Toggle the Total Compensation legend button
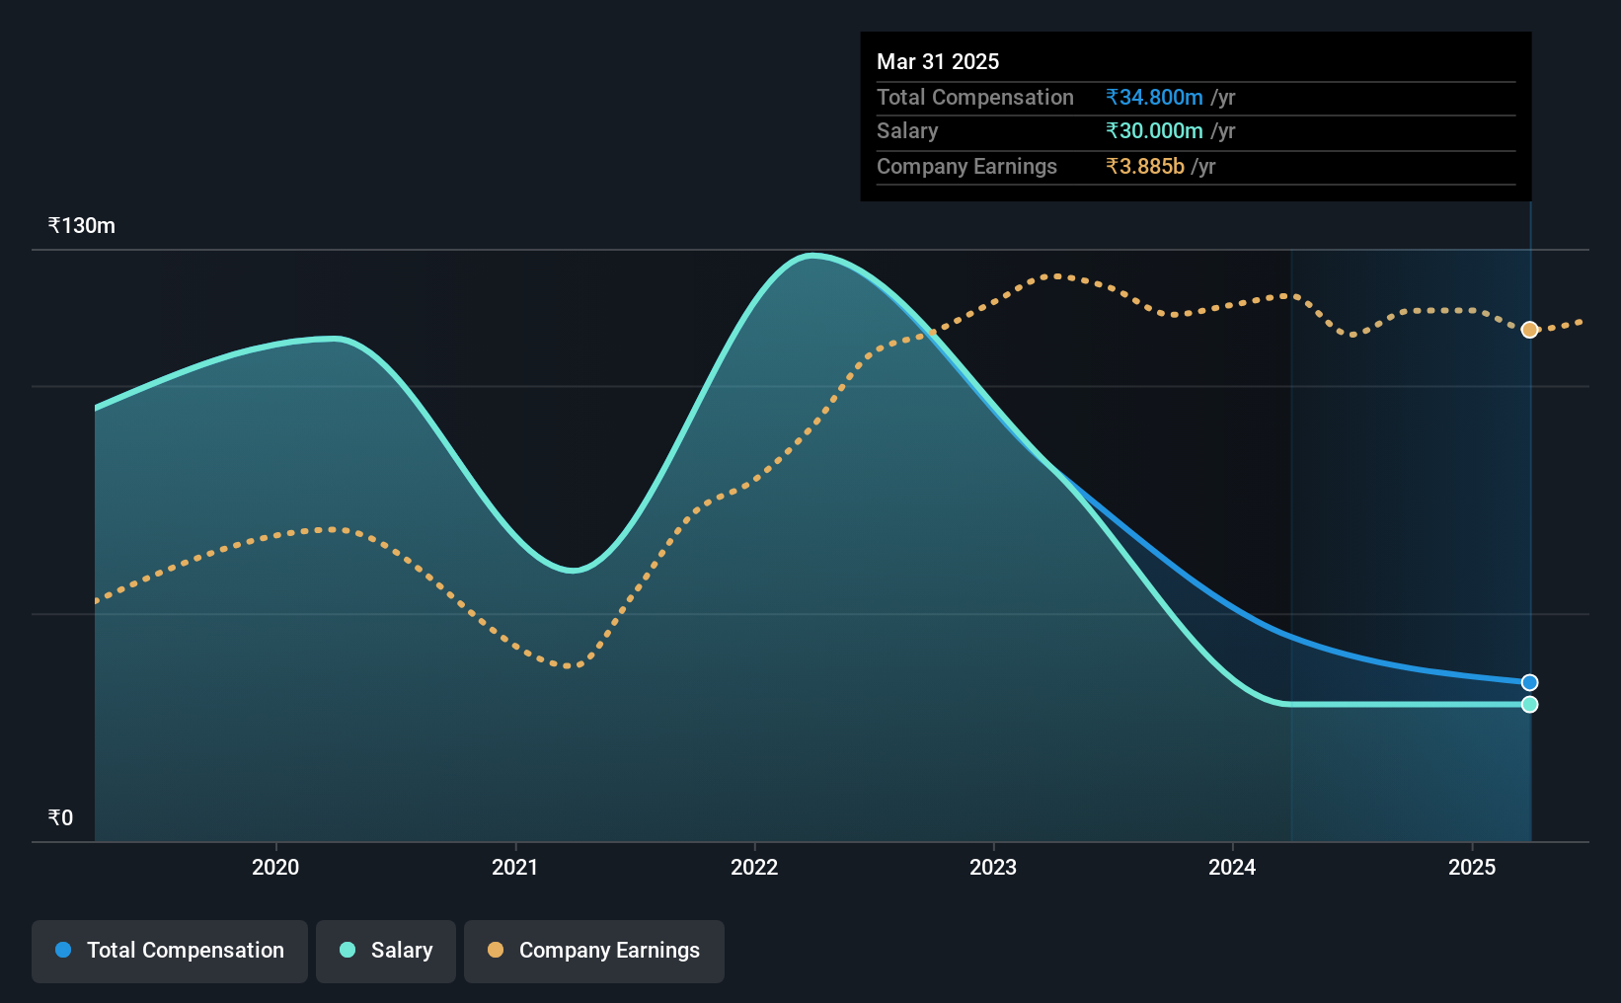Viewport: 1621px width, 1003px height. click(169, 951)
